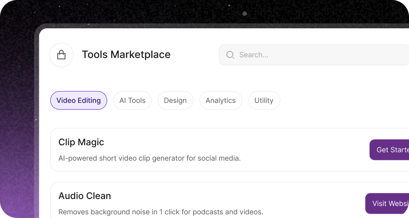The width and height of the screenshot is (409, 218).
Task: Click the shopping bag marketplace icon
Action: tap(61, 55)
